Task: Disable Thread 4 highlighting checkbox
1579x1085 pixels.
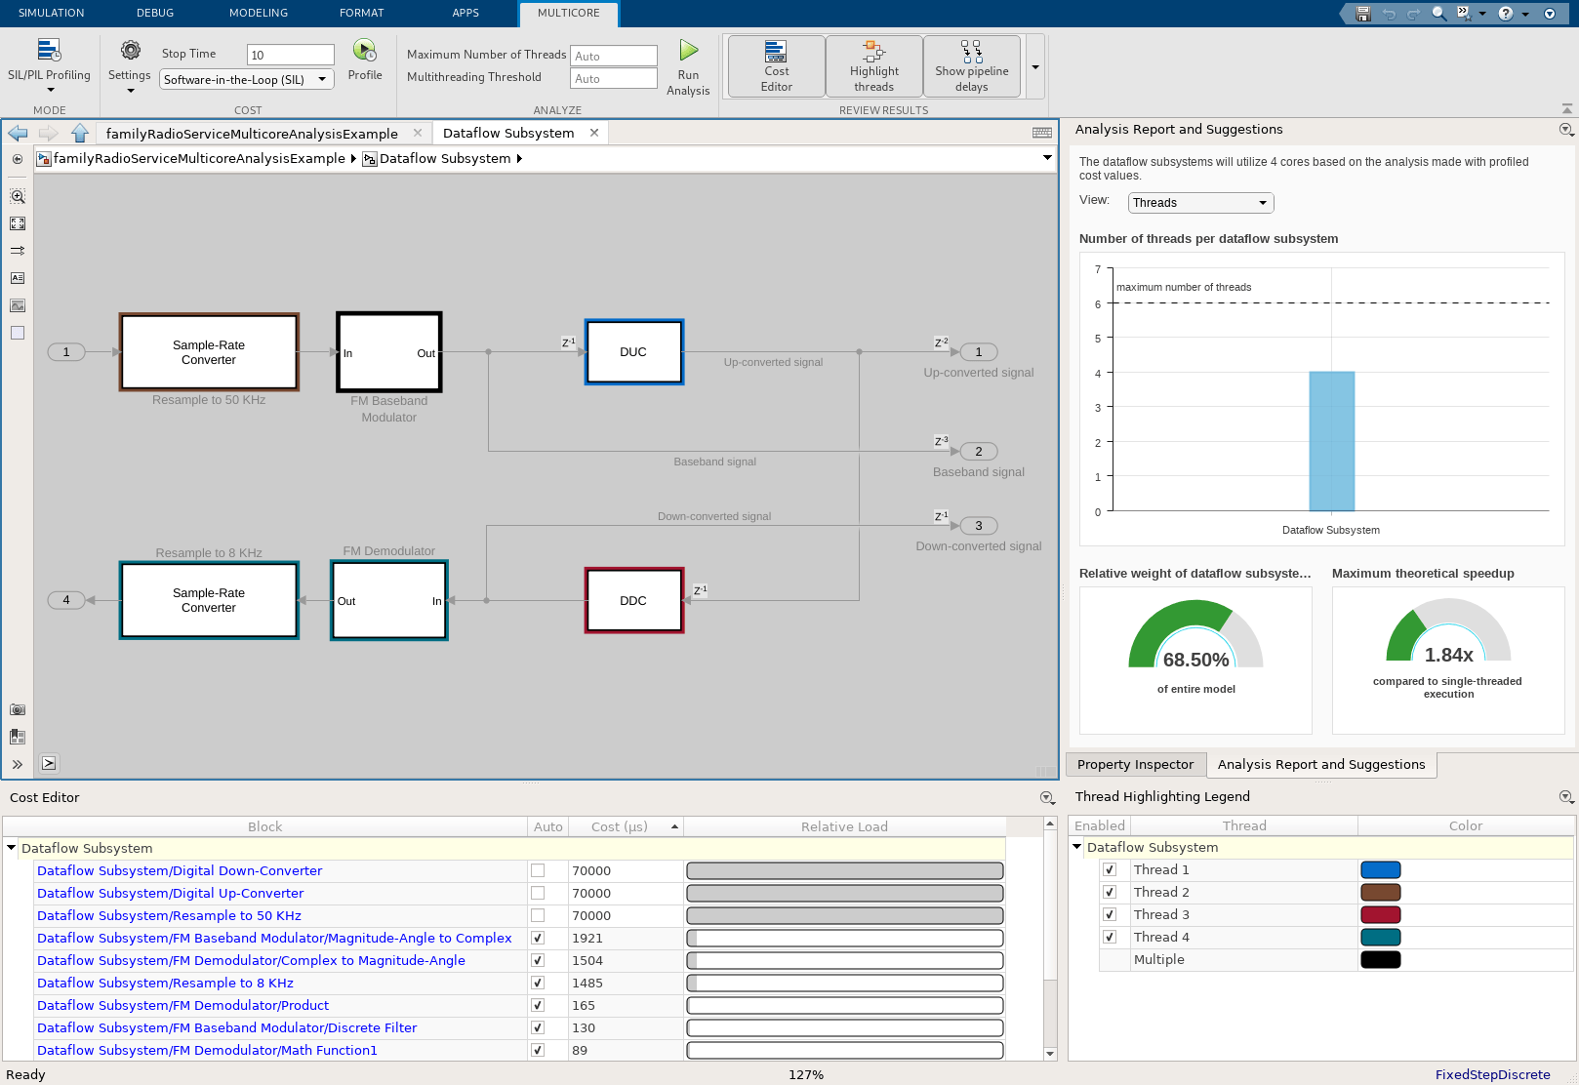Action: coord(1110,937)
